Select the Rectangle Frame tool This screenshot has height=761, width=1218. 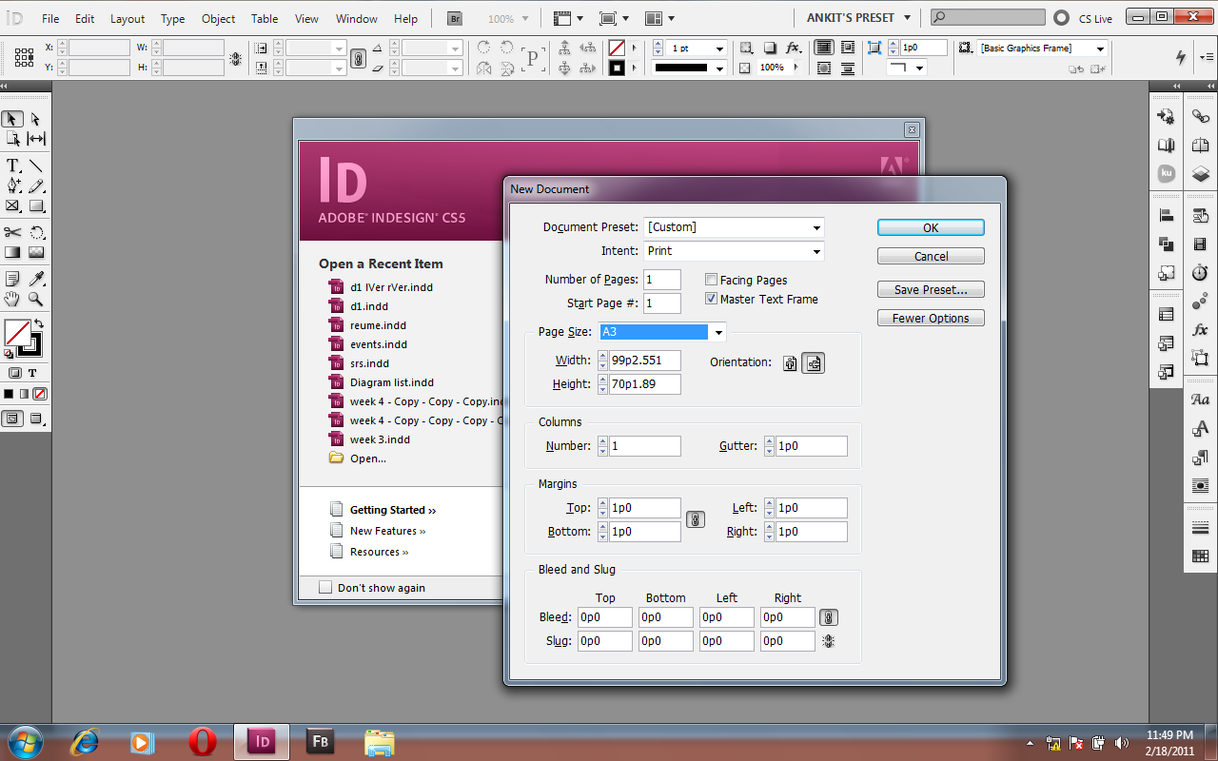(13, 205)
